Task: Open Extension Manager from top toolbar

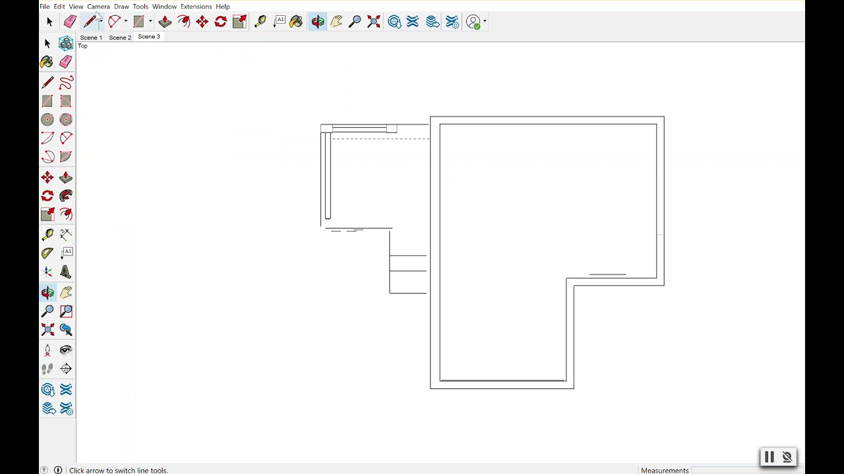Action: 452,22
